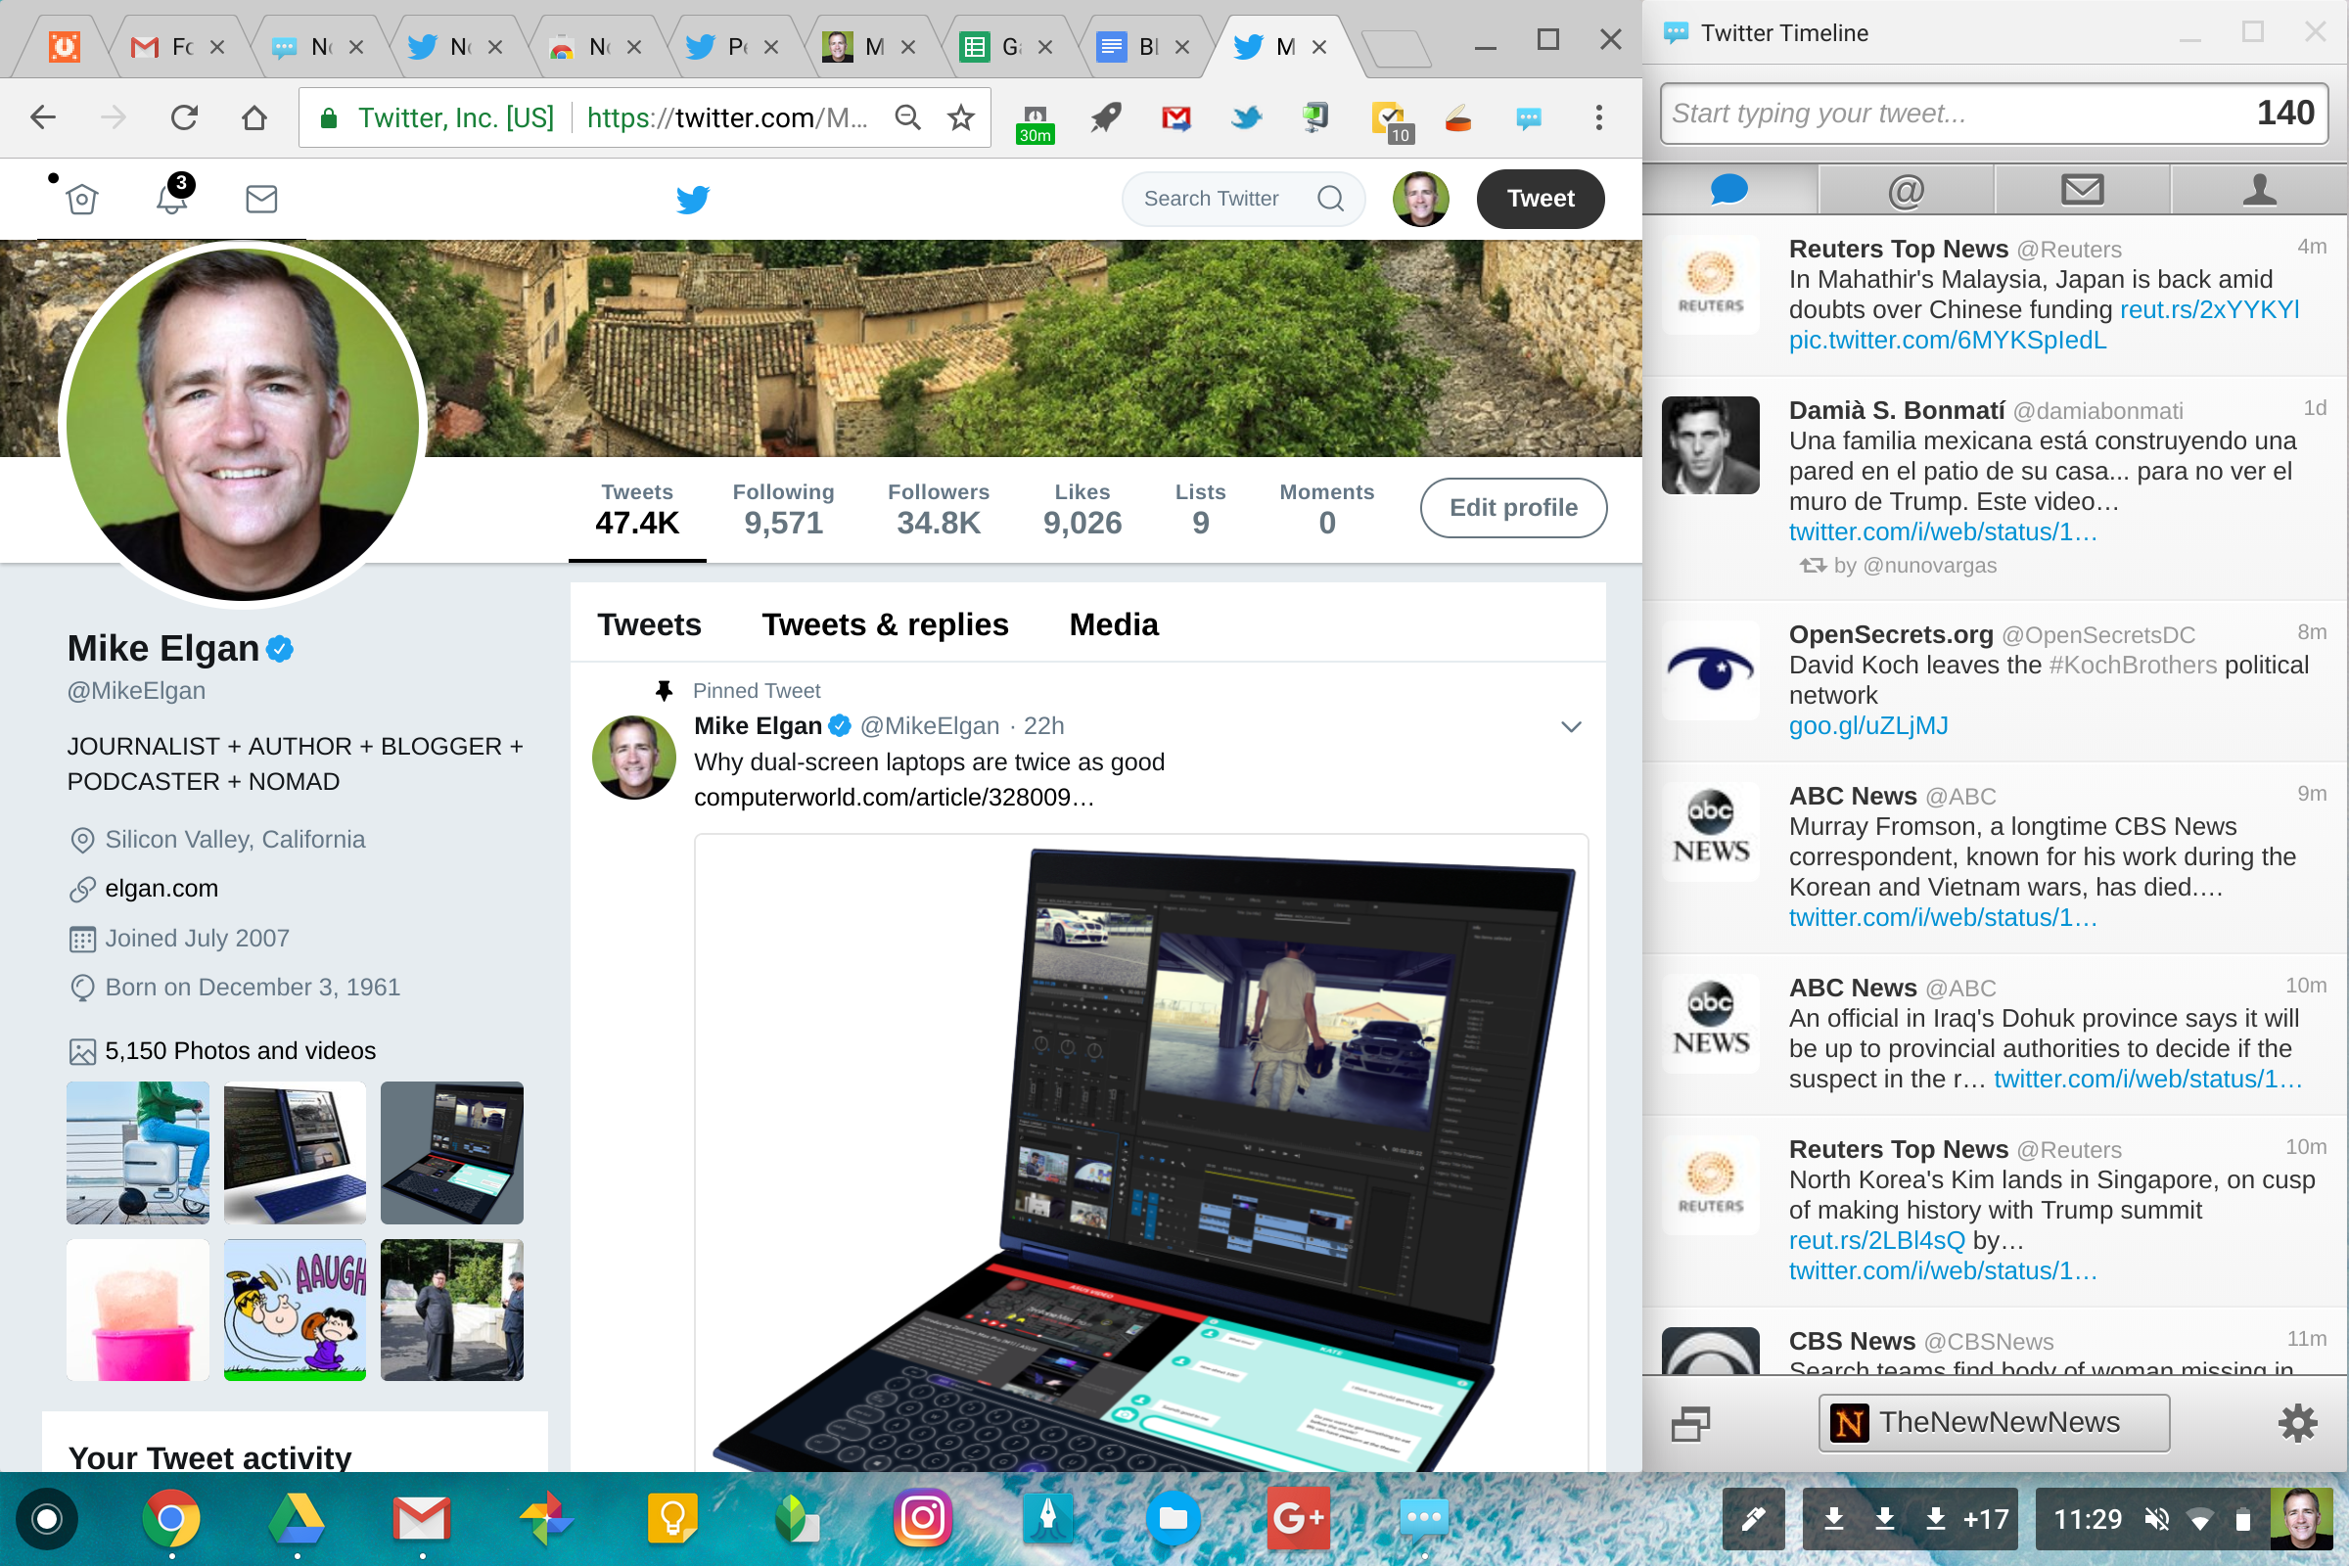
Task: Click pop-out windows icon in Twitter Timeline
Action: click(x=1691, y=1423)
